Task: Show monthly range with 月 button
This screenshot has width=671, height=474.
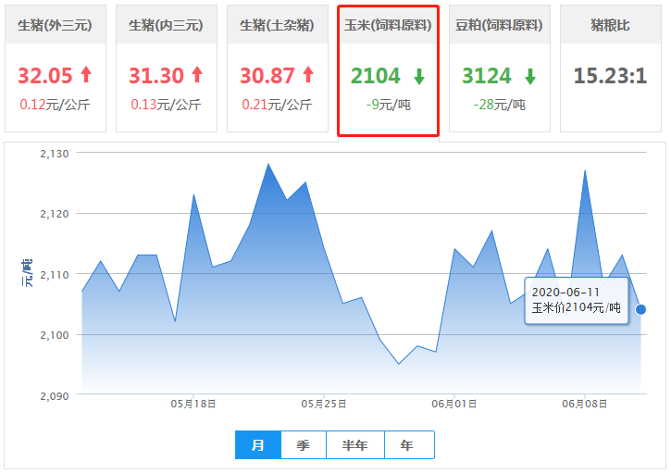Action: (x=258, y=445)
